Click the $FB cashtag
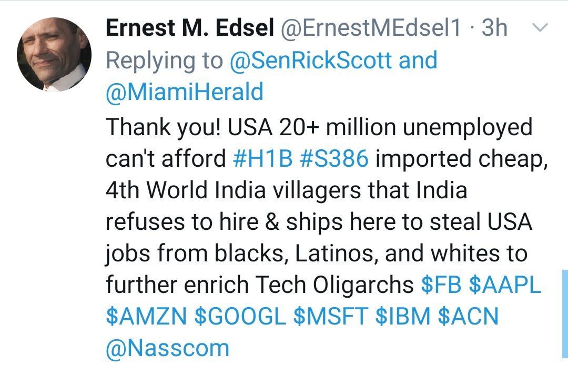Image resolution: width=568 pixels, height=375 pixels. (441, 285)
